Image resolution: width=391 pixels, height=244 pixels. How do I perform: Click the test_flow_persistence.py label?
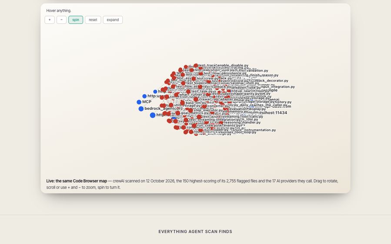pyautogui.click(x=225, y=73)
